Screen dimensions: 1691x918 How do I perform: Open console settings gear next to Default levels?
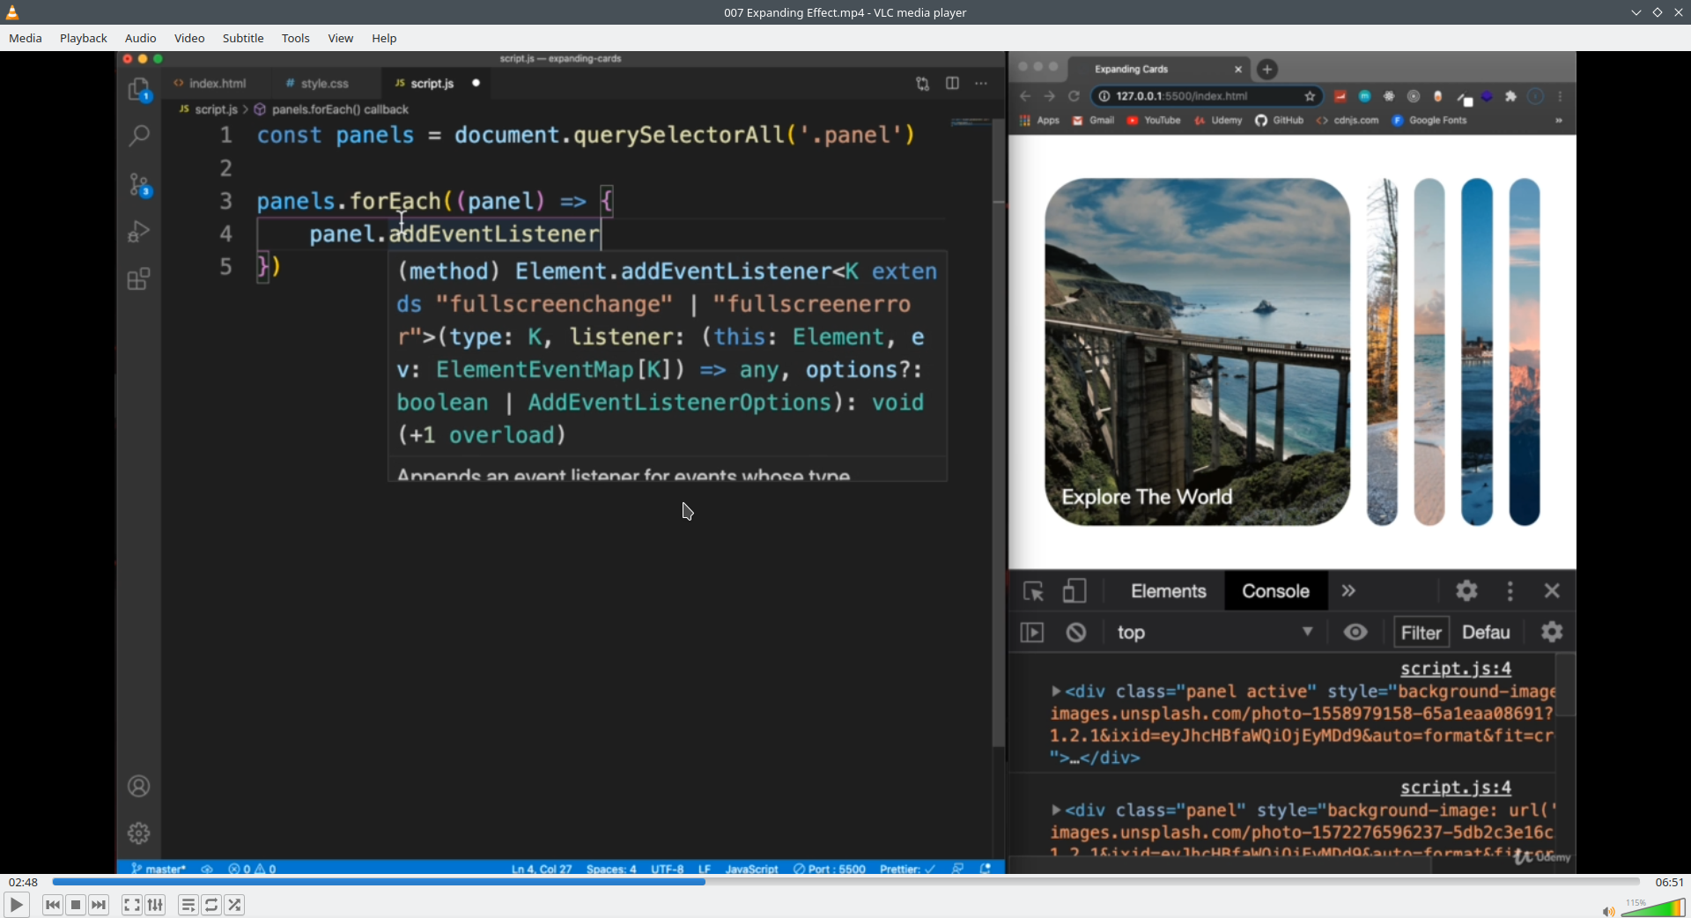coord(1552,632)
